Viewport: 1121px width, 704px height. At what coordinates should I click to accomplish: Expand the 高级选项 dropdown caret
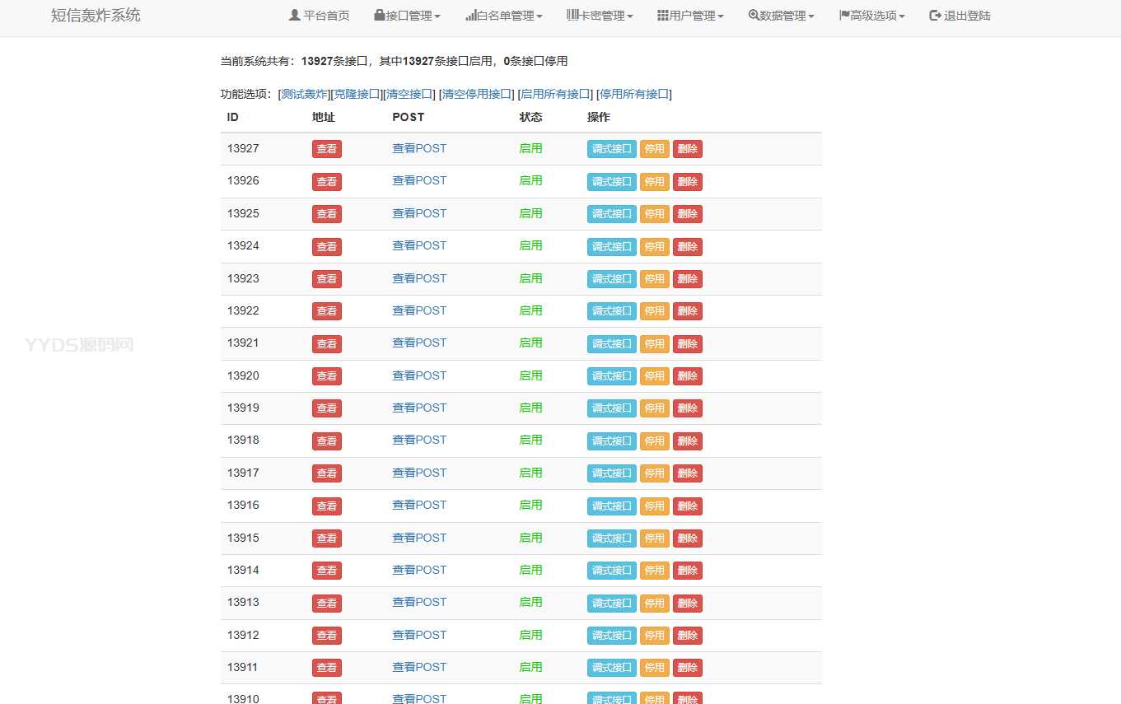pyautogui.click(x=902, y=17)
